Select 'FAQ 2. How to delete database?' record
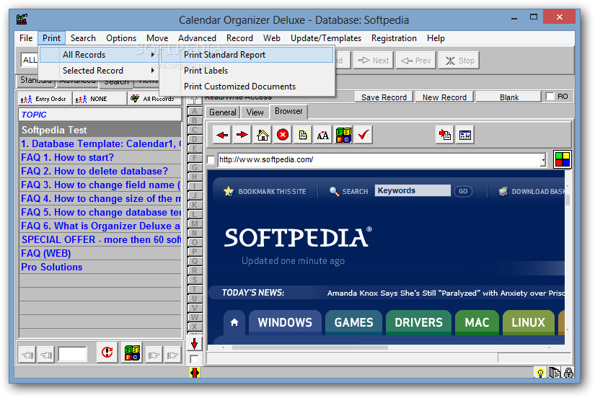Image resolution: width=595 pixels, height=398 pixels. 100,171
